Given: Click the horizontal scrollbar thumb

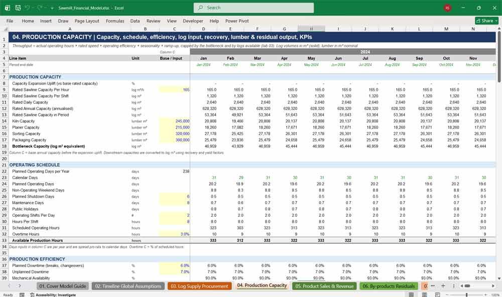Looking at the screenshot, I should [x=467, y=286].
